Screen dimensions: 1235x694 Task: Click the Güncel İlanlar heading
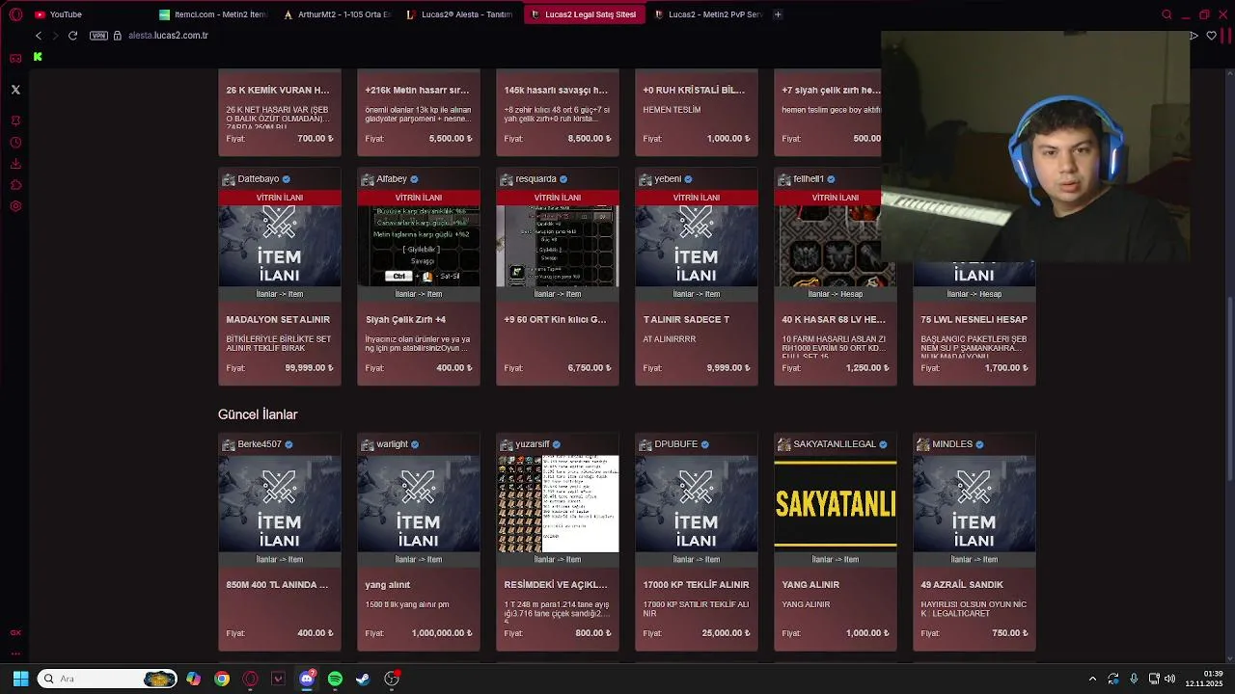258,414
